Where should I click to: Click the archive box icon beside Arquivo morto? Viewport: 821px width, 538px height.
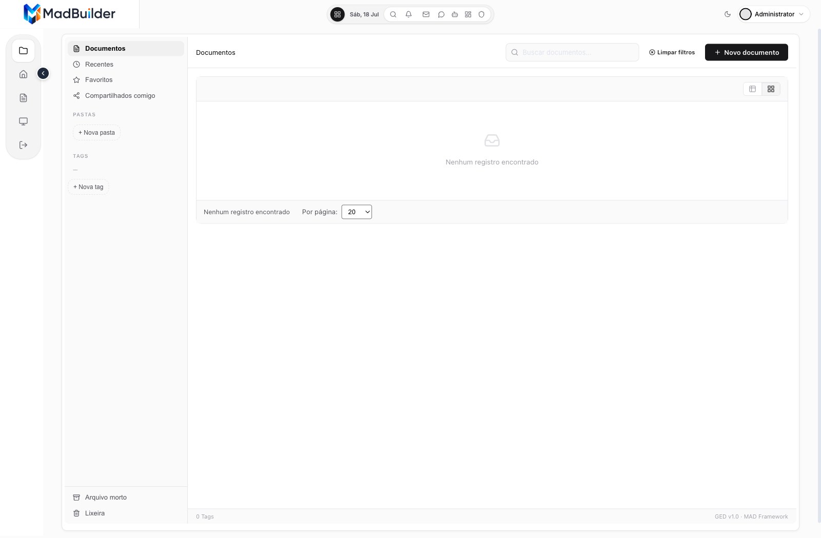click(76, 498)
